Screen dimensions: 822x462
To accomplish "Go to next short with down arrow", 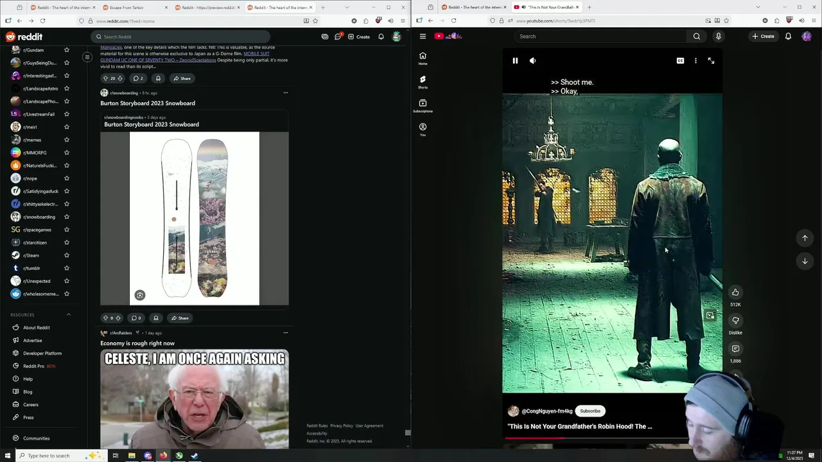I will 805,261.
